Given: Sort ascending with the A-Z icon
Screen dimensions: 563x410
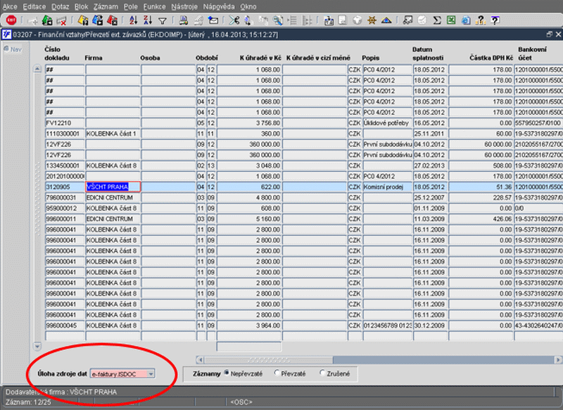Looking at the screenshot, I should click(134, 20).
